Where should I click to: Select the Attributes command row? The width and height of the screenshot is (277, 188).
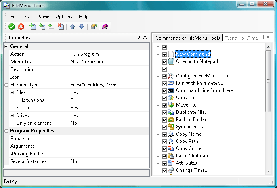click(187, 163)
